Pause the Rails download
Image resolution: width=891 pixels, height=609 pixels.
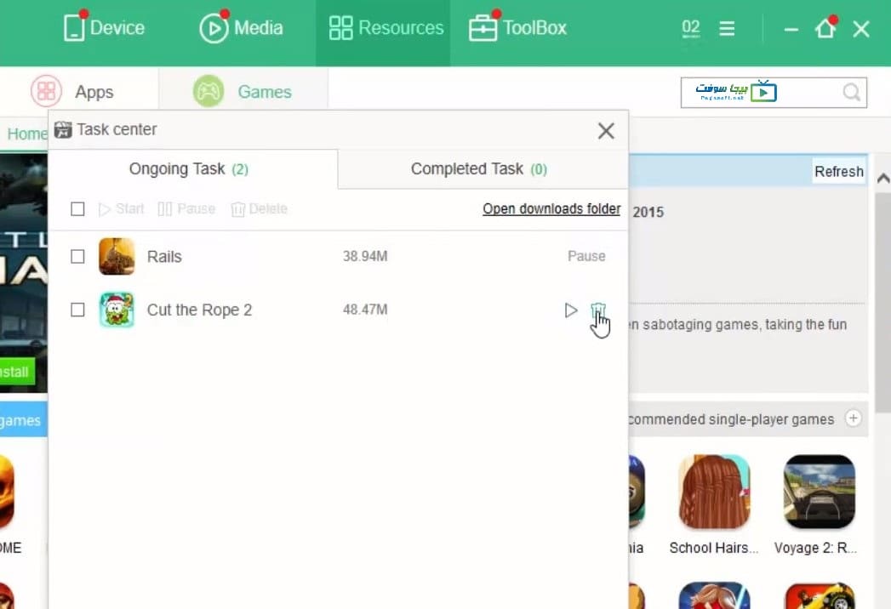pyautogui.click(x=586, y=256)
